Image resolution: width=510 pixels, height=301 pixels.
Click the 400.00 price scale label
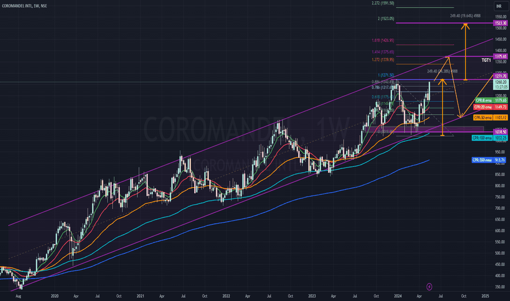(501, 276)
